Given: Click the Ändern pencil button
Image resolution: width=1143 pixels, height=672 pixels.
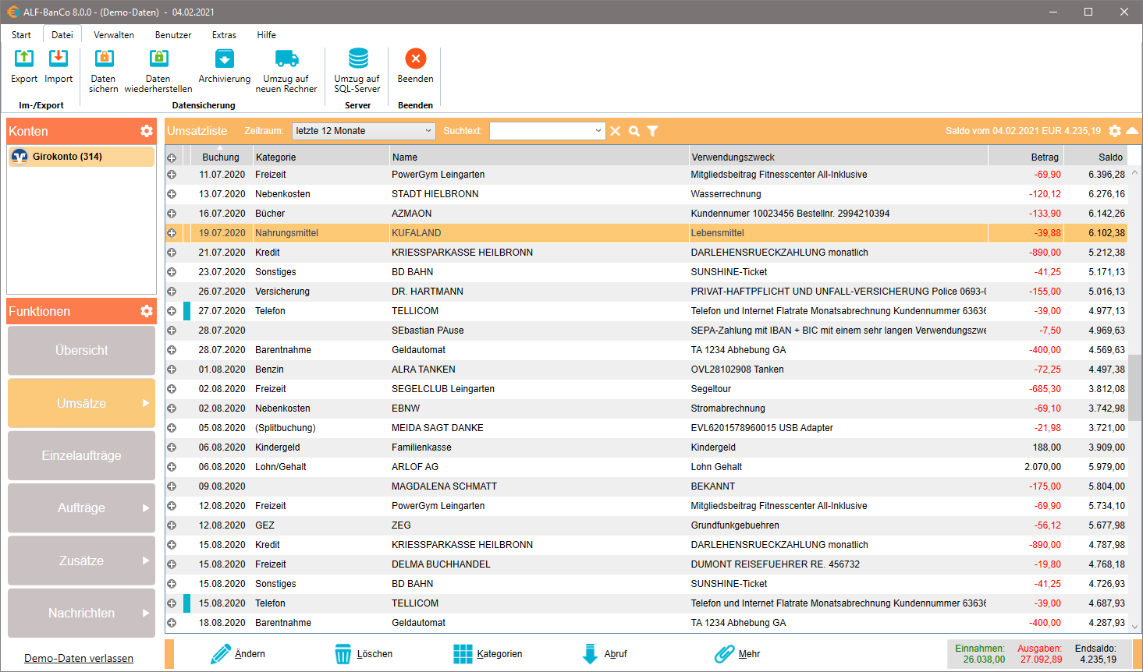Looking at the screenshot, I should coord(238,654).
